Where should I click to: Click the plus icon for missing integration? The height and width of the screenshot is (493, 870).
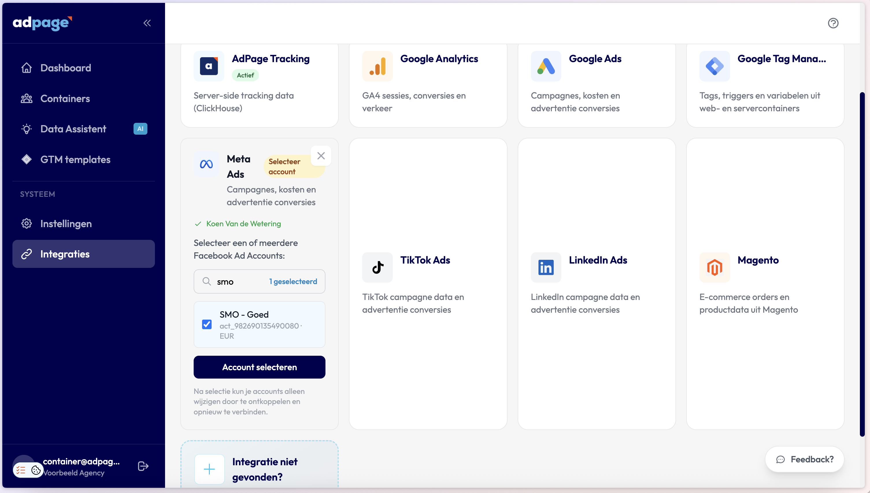point(209,469)
